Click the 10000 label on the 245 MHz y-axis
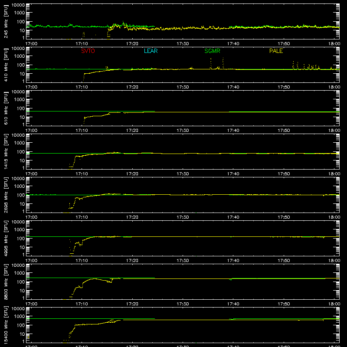 [x=18, y=5]
